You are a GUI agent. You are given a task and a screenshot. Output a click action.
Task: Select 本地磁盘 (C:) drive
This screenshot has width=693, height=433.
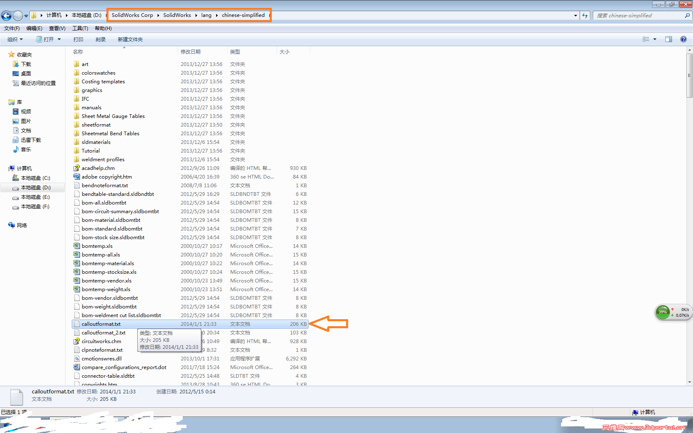pyautogui.click(x=35, y=178)
